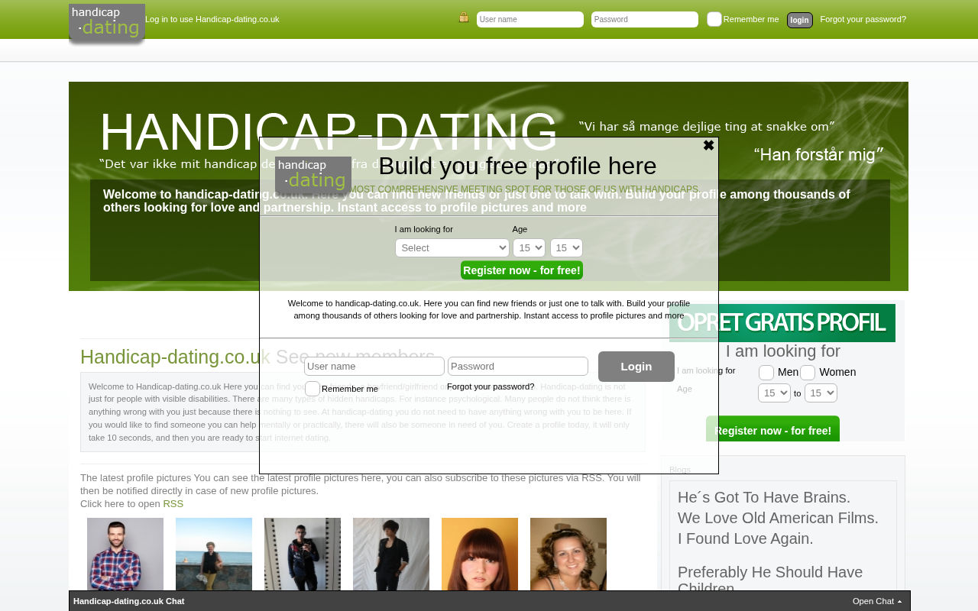
Task: Click the padlock icon beside User name
Action: click(x=464, y=18)
